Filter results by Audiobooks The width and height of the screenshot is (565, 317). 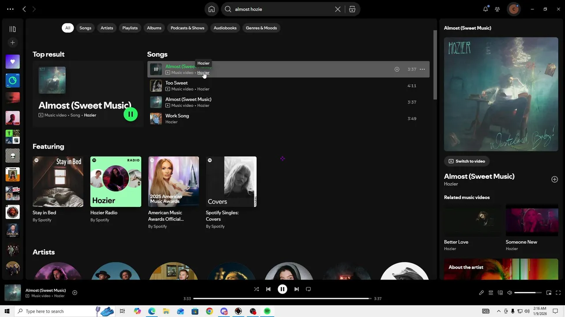click(x=225, y=28)
